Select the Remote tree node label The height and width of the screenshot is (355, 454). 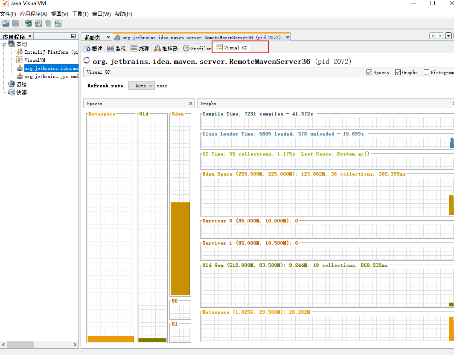coord(21,84)
